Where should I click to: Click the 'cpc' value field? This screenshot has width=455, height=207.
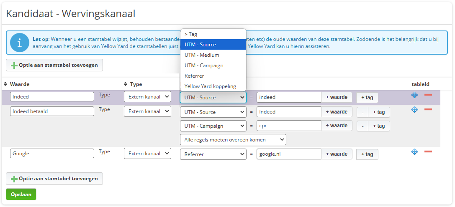pyautogui.click(x=289, y=126)
